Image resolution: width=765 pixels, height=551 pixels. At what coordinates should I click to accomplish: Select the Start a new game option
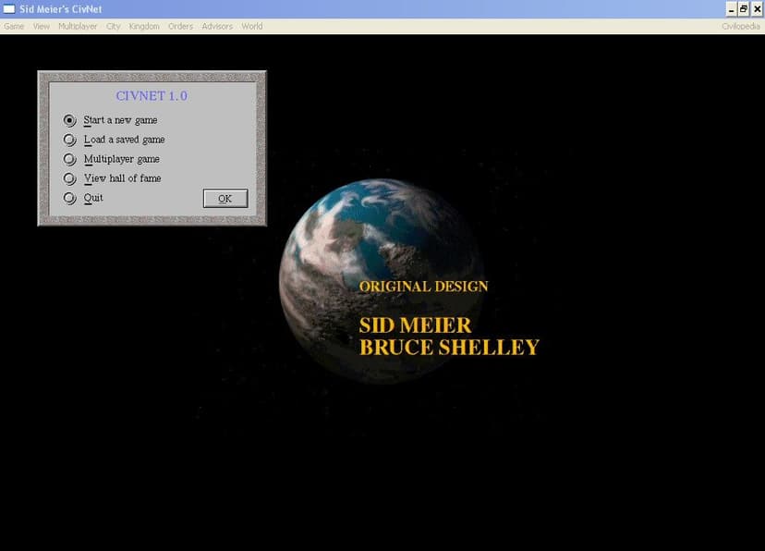[x=70, y=120]
